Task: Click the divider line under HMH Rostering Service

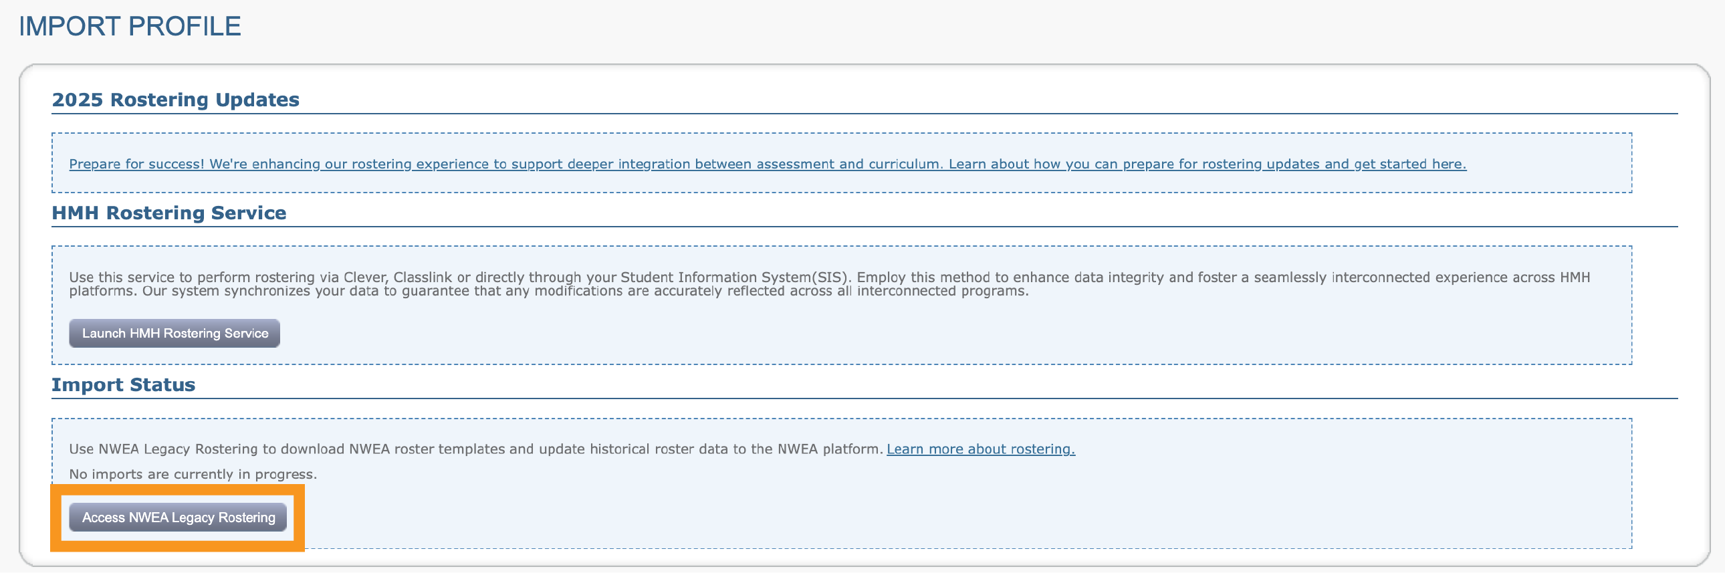Action: coord(864,227)
